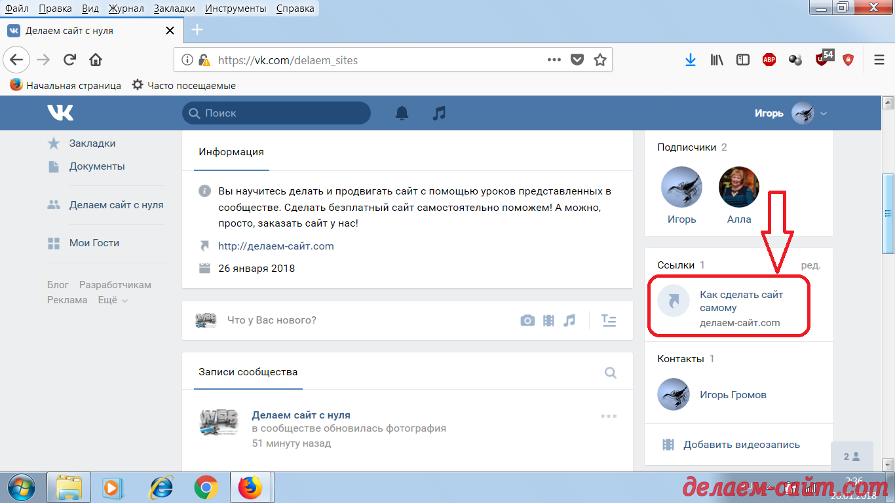Attach audio with the music note in post box
The width and height of the screenshot is (895, 503).
569,320
